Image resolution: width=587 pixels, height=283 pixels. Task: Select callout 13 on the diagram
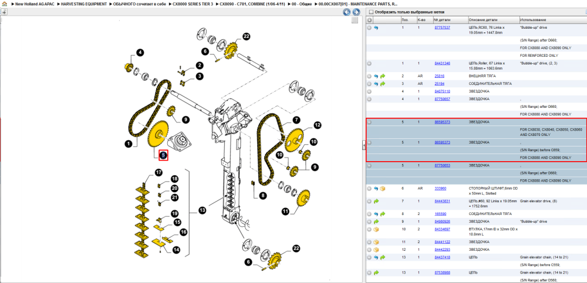[x=203, y=211]
